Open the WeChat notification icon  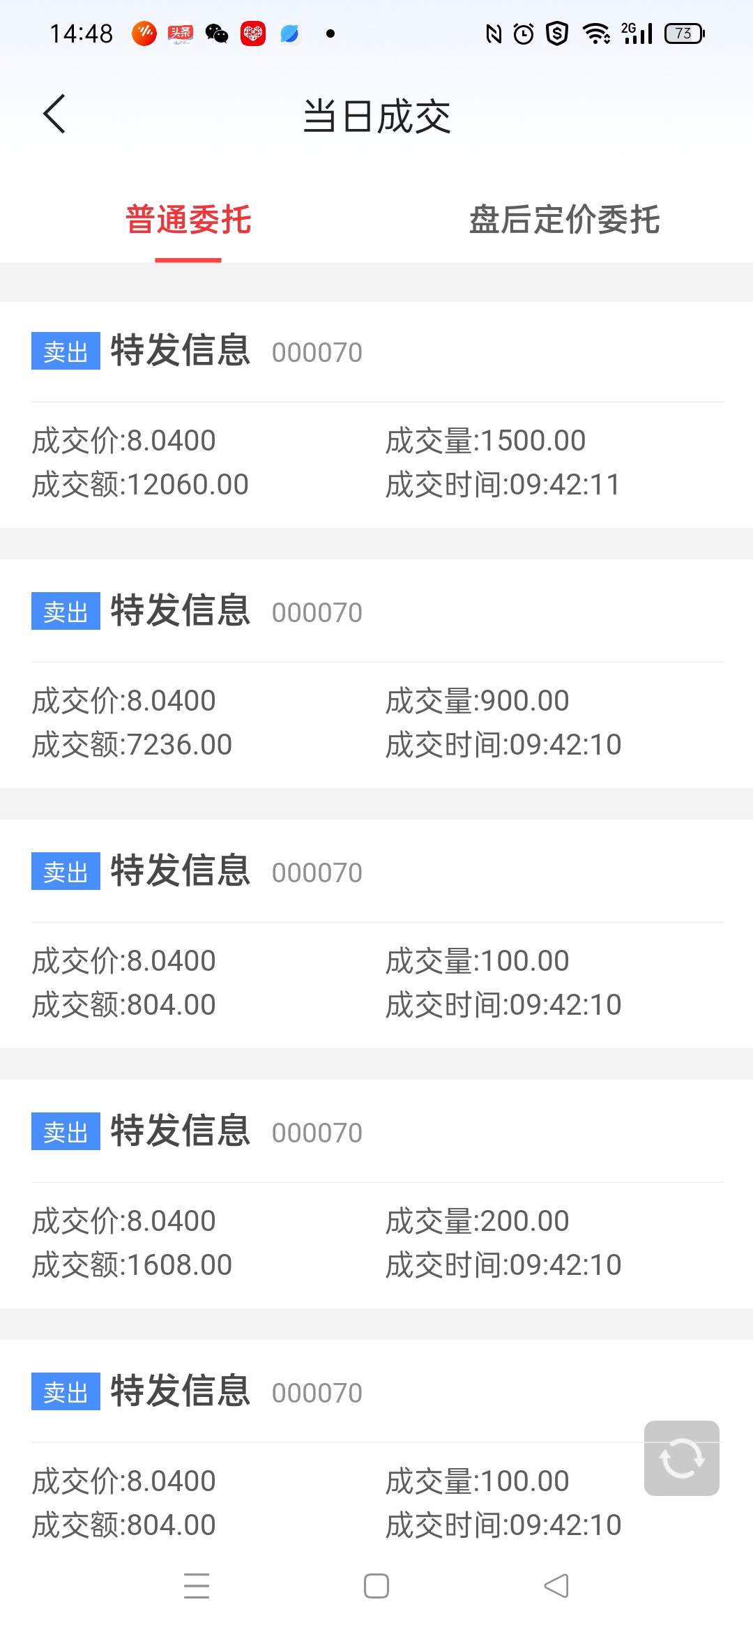217,33
